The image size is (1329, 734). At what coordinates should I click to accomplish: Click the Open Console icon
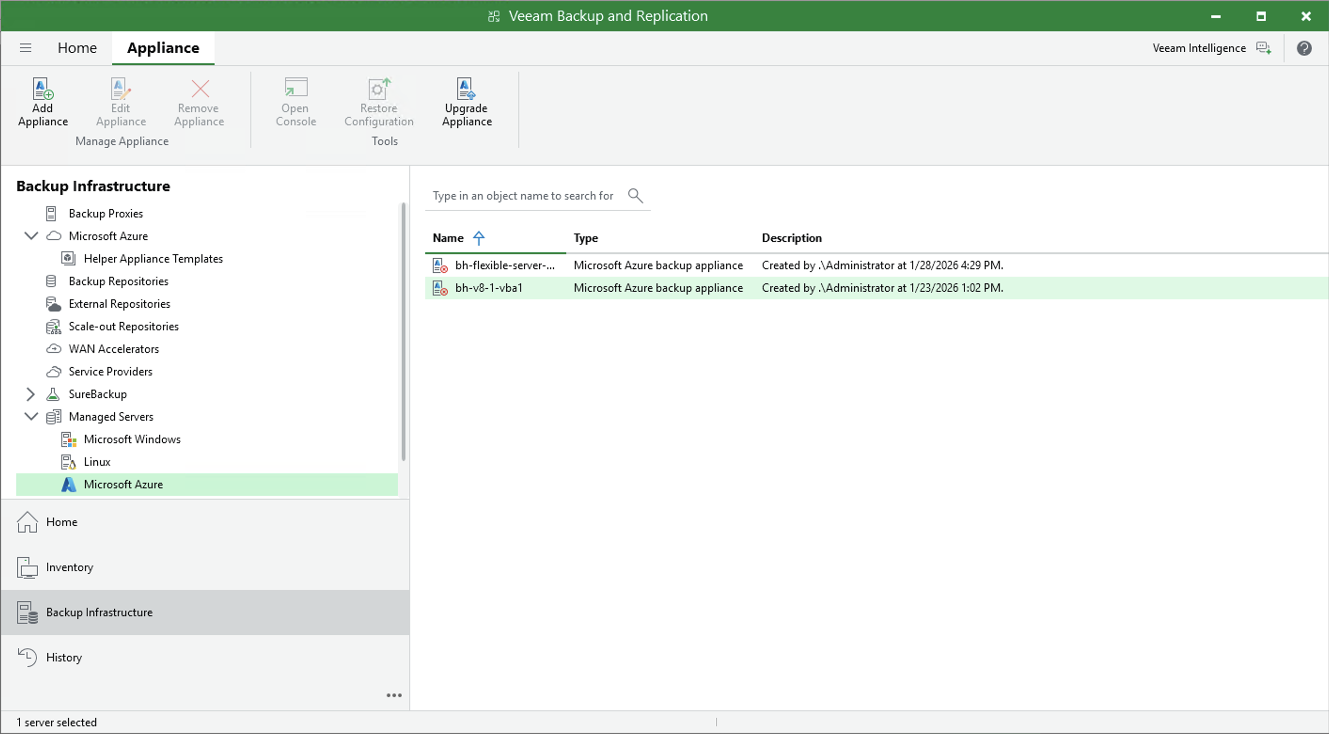[x=296, y=88]
